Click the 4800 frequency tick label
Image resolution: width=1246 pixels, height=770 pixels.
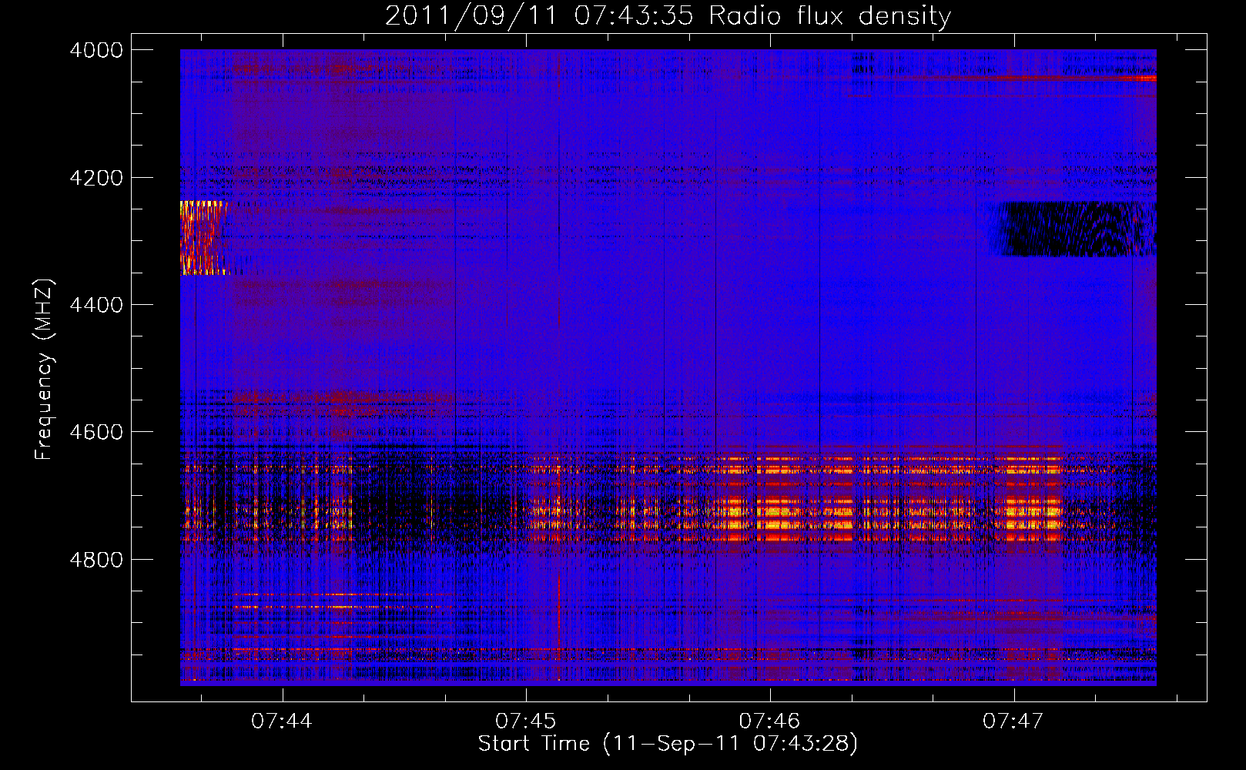[96, 559]
